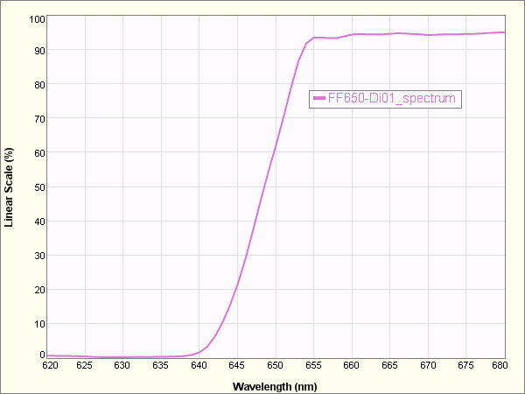Select the 90 tick label on y-axis
The image size is (525, 394).
38,51
